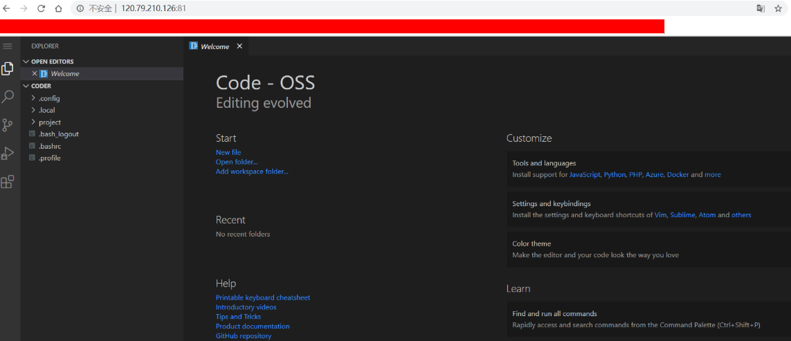Open the Settings and keybindings card
This screenshot has width=791, height=341.
[648, 209]
